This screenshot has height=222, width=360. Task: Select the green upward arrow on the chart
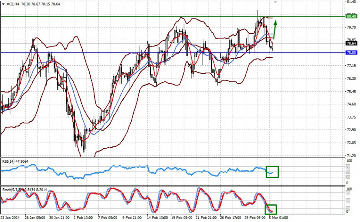(x=275, y=29)
